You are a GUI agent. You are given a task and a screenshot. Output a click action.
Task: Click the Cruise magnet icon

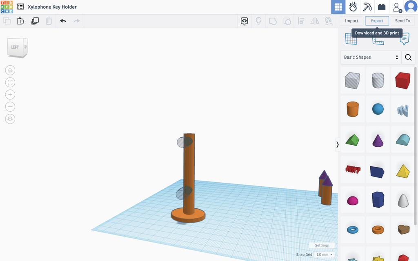[329, 21]
